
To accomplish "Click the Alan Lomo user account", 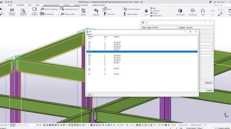I will tap(219, 2).
